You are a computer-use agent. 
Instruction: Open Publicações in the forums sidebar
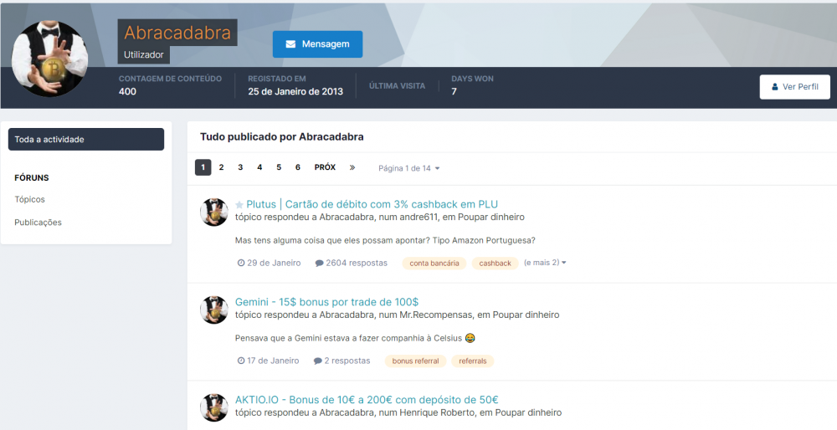[39, 223]
